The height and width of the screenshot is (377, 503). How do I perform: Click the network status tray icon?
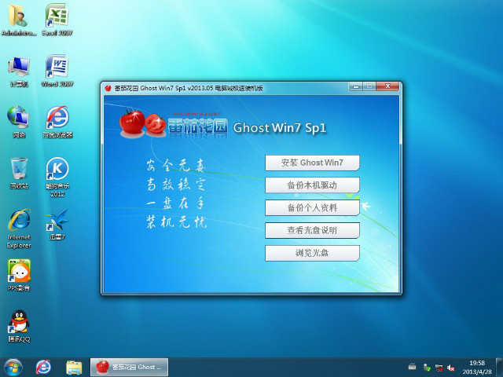click(439, 368)
